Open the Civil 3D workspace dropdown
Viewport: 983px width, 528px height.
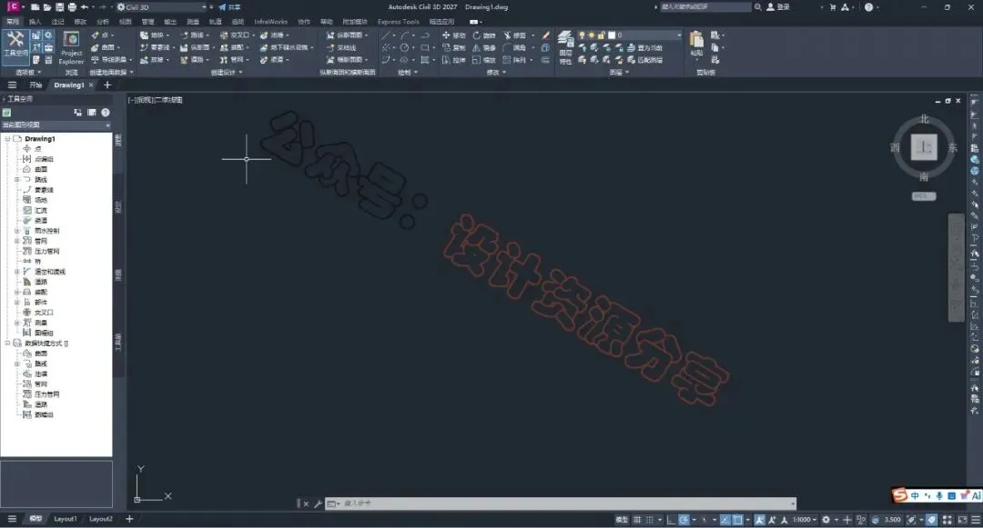click(x=161, y=7)
